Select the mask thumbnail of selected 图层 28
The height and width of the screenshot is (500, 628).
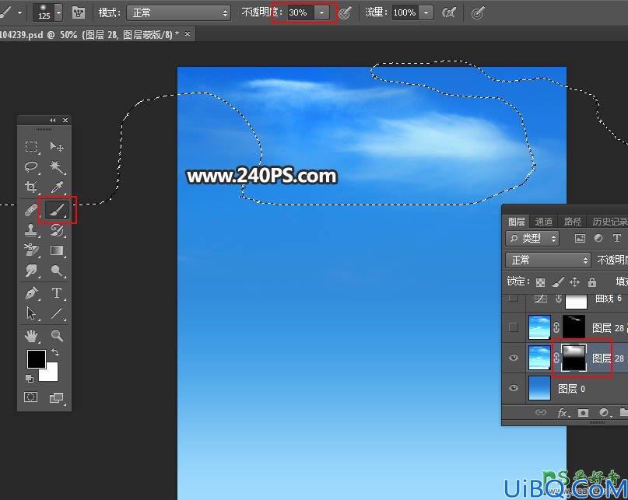point(574,358)
